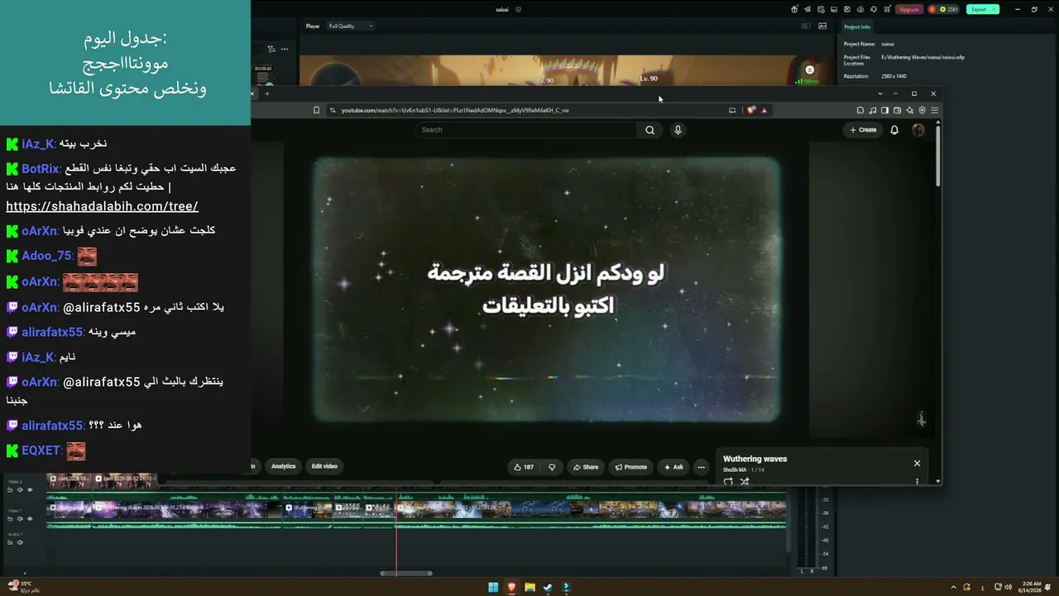Image resolution: width=1059 pixels, height=596 pixels.
Task: Close the Wuthering waves playlist panel
Action: coord(917,464)
